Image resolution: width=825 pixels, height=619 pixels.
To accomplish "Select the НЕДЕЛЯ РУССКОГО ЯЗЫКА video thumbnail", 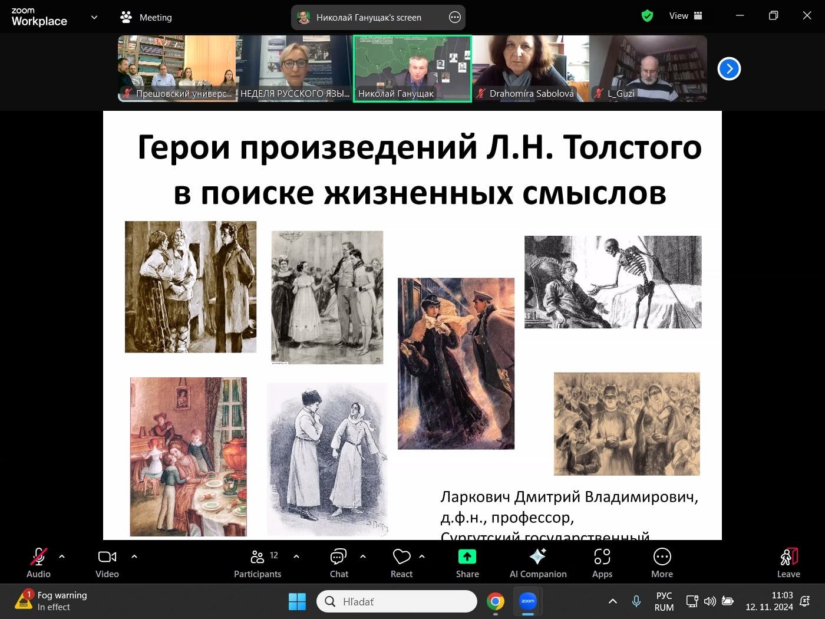I will [295, 68].
